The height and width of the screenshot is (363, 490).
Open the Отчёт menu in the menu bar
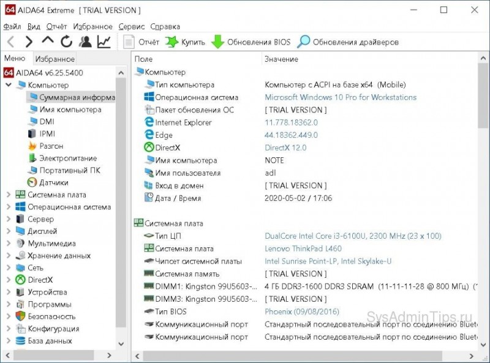56,26
